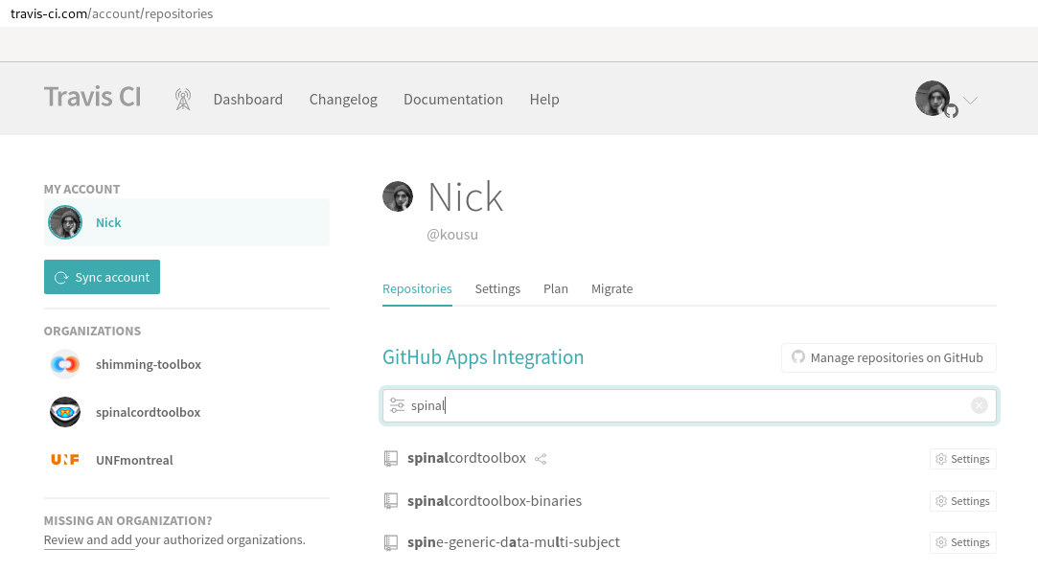
Task: Click the shimming-toolbox logo icon
Action: pyautogui.click(x=65, y=364)
